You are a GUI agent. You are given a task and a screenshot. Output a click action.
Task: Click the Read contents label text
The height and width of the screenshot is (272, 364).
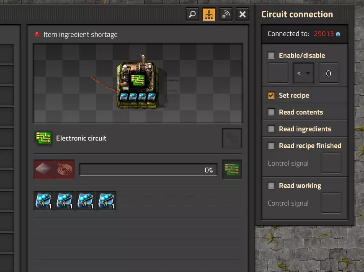[301, 112]
